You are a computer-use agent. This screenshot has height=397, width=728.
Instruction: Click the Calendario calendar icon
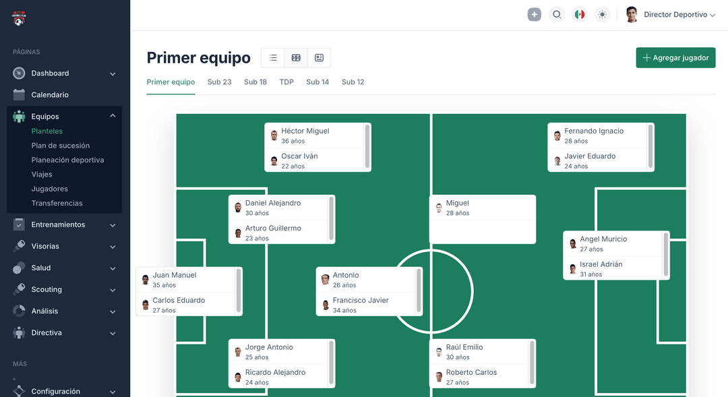pyautogui.click(x=19, y=95)
